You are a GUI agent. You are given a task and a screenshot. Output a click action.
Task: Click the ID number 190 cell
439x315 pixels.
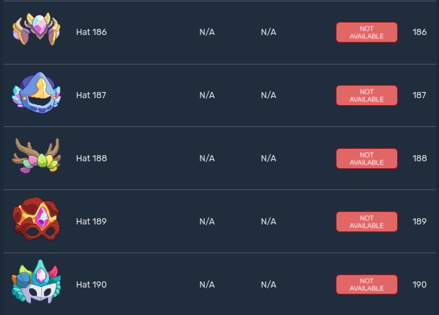pyautogui.click(x=419, y=285)
